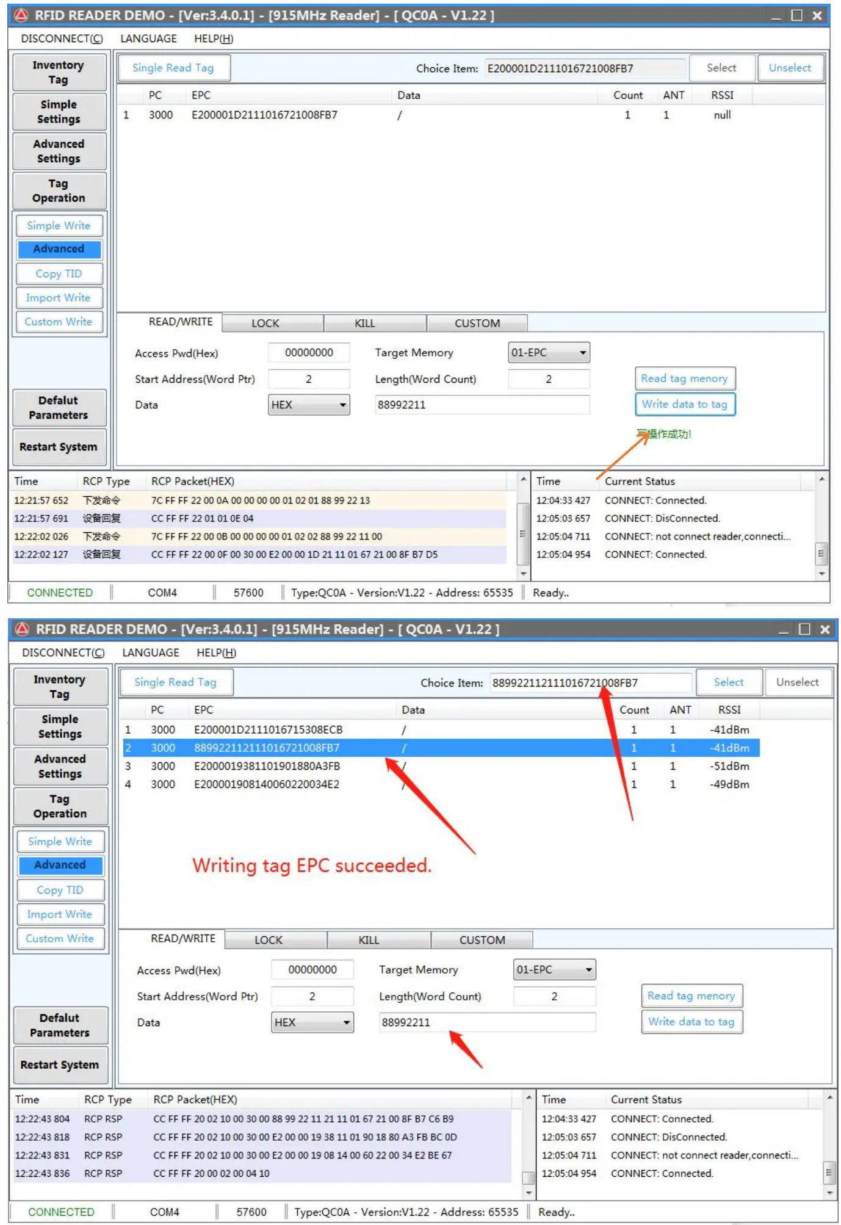Expand Target Memory dropdown in the upper window
The width and height of the screenshot is (841, 1225).
coord(549,352)
